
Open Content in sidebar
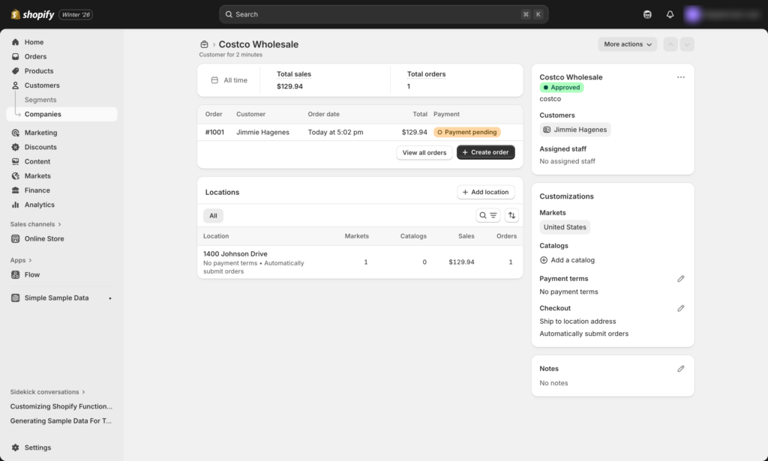[x=61, y=161]
